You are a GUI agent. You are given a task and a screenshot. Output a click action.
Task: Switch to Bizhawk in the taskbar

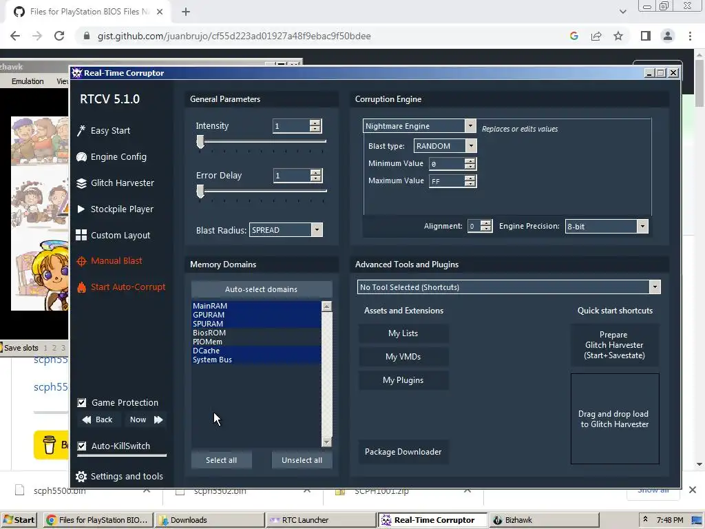544,520
